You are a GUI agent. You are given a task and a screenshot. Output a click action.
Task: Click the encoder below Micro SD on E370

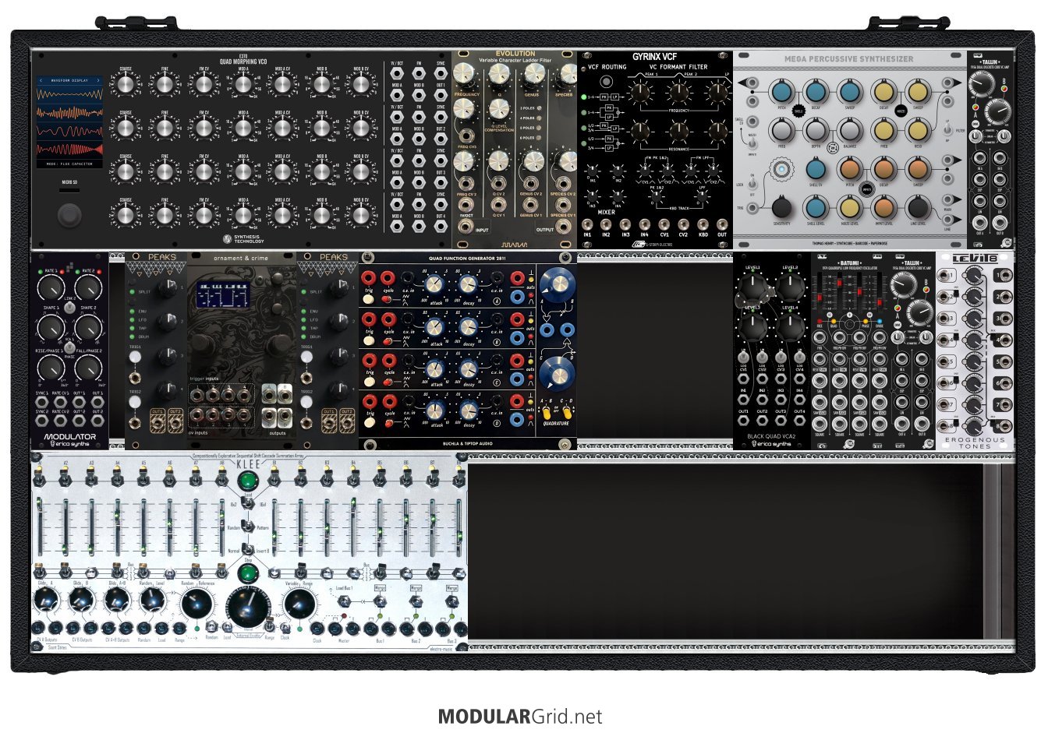(69, 214)
